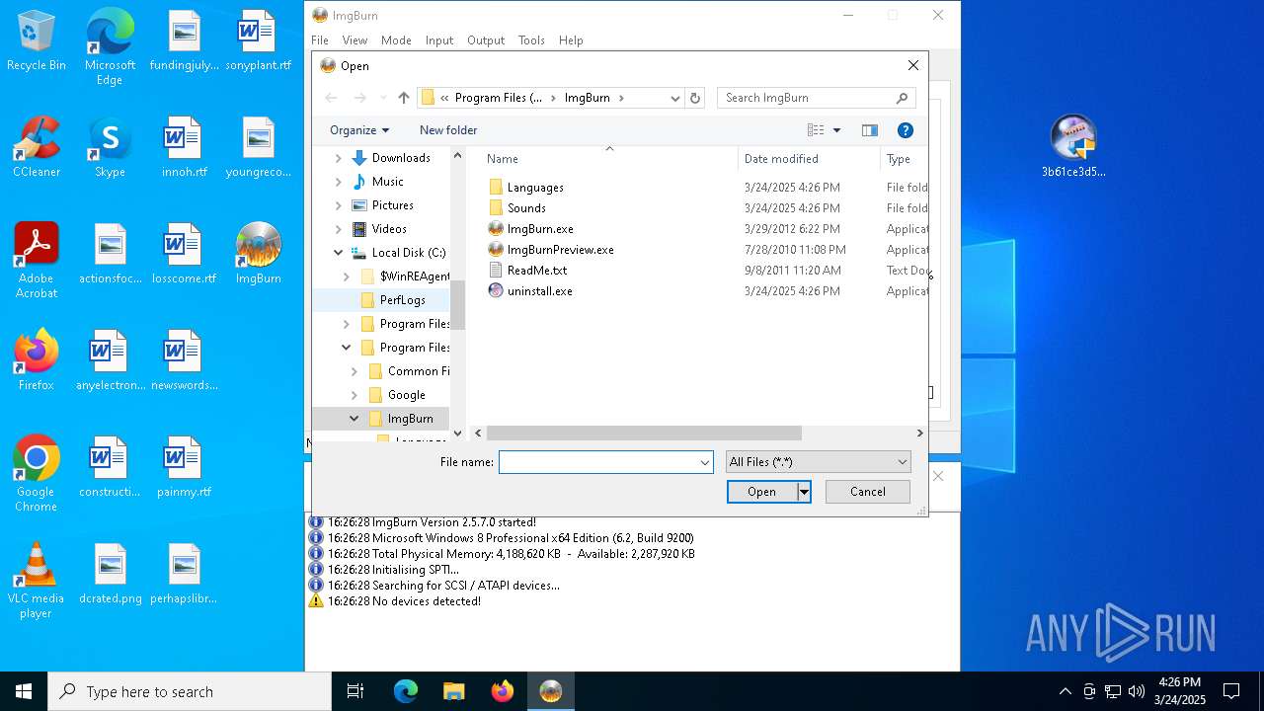Open the Help menu in ImgBurn
The height and width of the screenshot is (711, 1264).
pyautogui.click(x=571, y=40)
